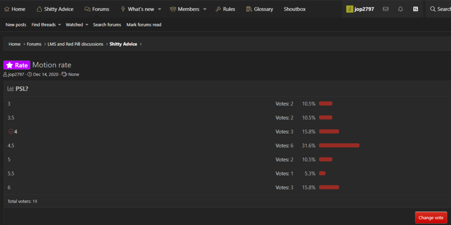This screenshot has height=225, width=451.
Task: Click the Votes: 6 count for 4.5
Action: (284, 146)
